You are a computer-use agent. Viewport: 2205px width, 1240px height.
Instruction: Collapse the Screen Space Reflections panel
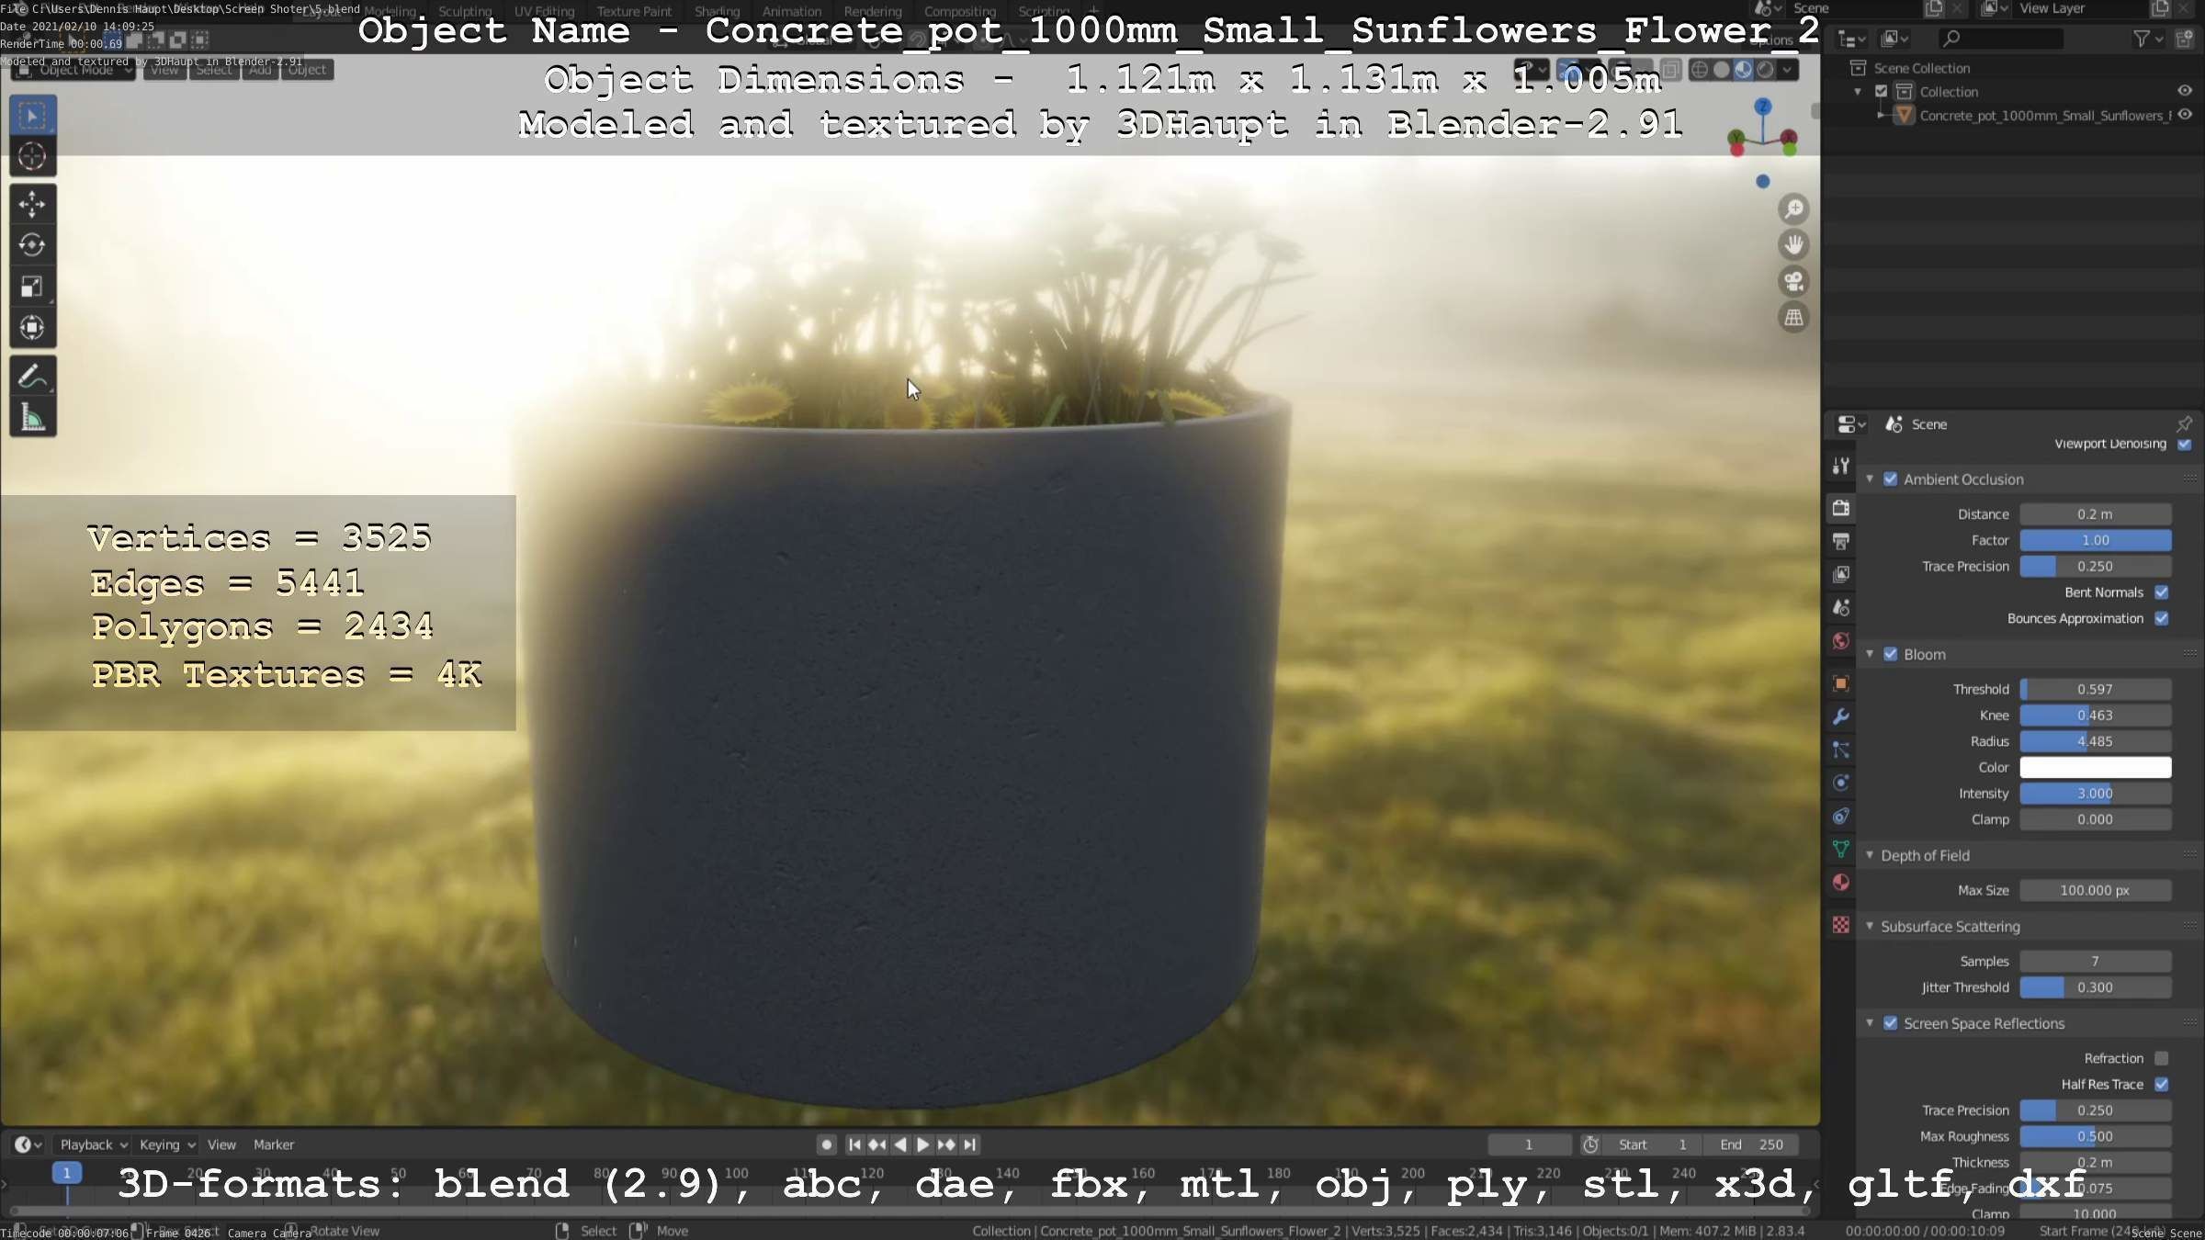(1870, 1023)
